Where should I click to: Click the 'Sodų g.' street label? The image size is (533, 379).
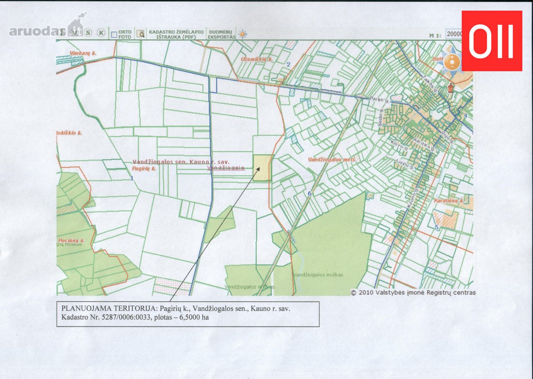[x=381, y=118]
